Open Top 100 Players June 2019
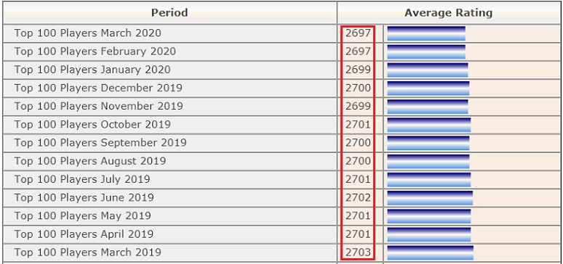Image resolution: width=563 pixels, height=264 pixels. (84, 198)
